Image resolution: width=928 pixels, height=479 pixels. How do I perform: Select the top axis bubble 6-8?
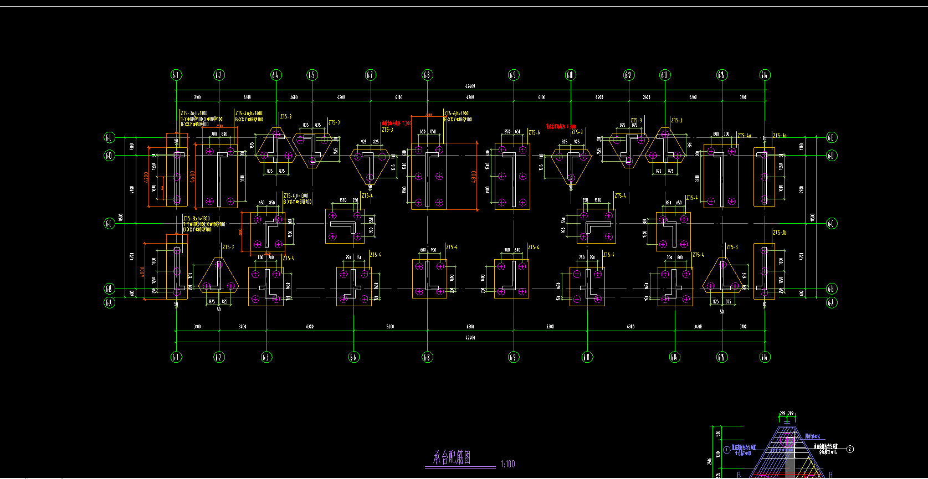point(427,75)
